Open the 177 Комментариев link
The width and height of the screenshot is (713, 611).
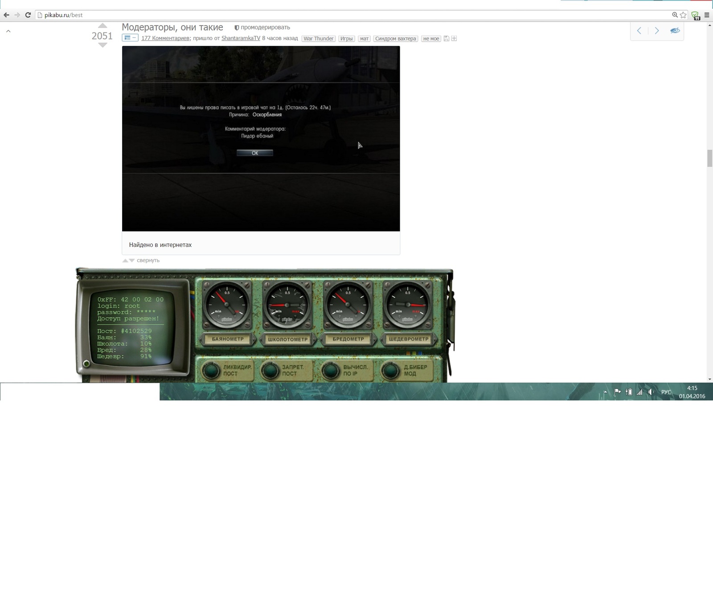pyautogui.click(x=165, y=38)
